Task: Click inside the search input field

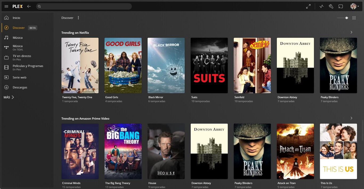Action: 80,6
